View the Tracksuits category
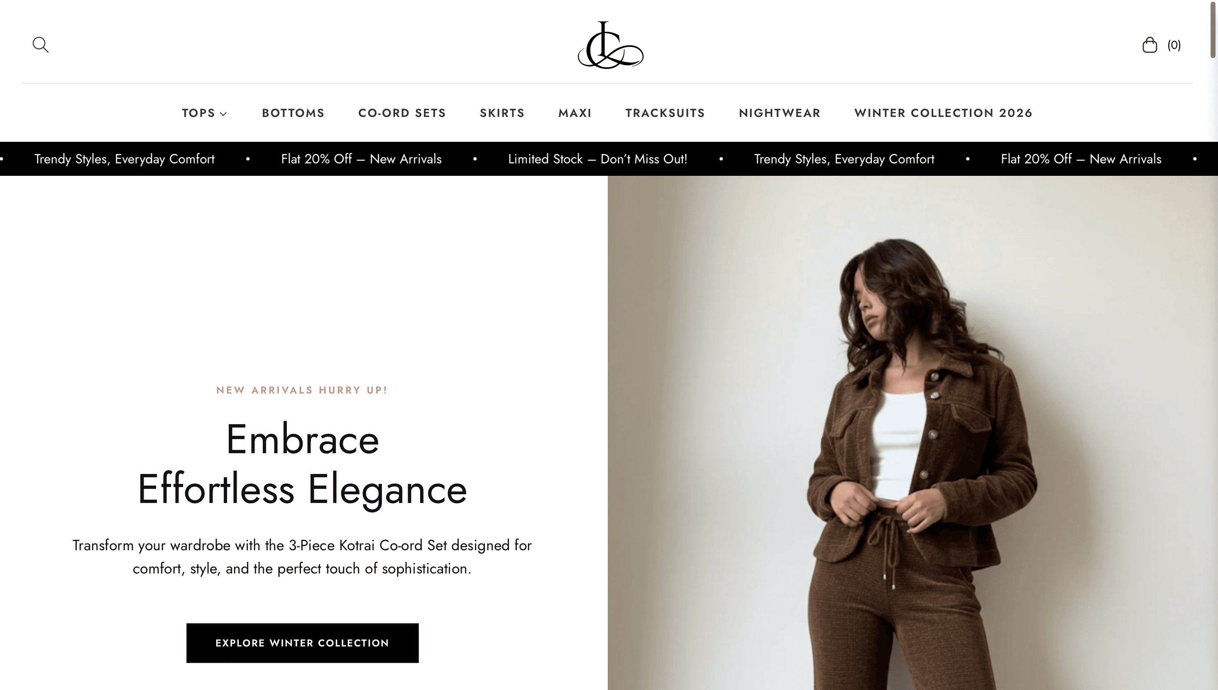This screenshot has height=690, width=1218. pyautogui.click(x=665, y=113)
